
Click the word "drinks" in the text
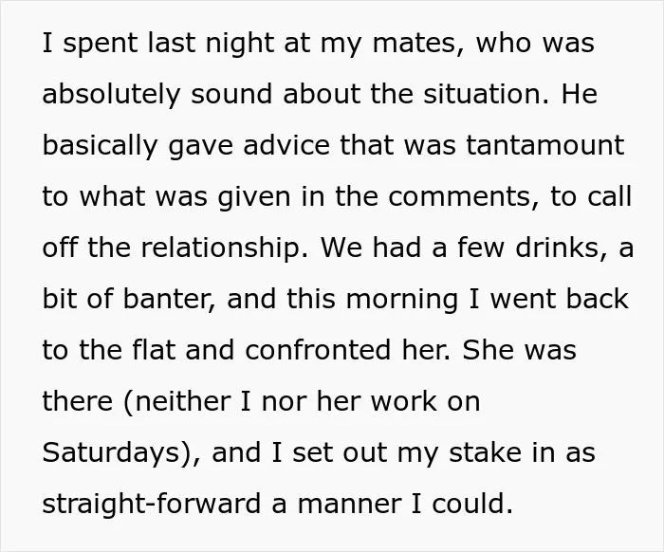pyautogui.click(x=558, y=248)
